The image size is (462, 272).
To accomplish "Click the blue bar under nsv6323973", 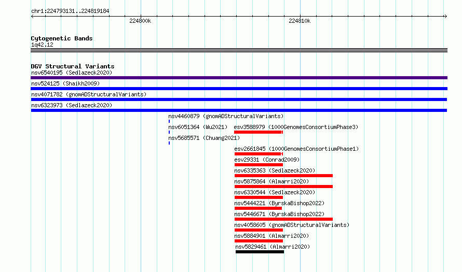I will click(239, 110).
